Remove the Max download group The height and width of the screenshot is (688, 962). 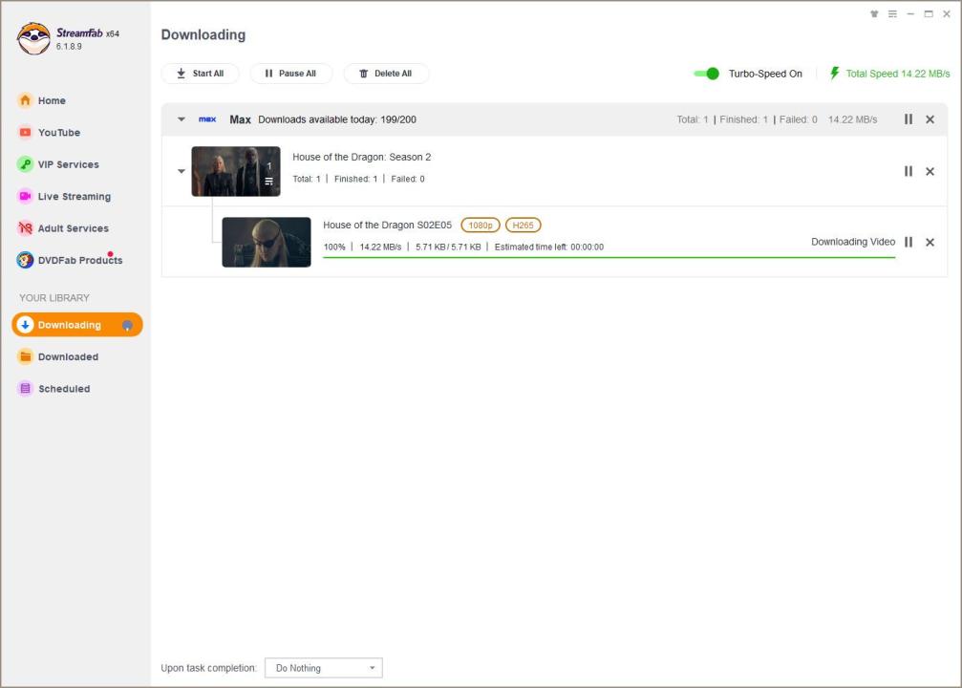pos(930,119)
